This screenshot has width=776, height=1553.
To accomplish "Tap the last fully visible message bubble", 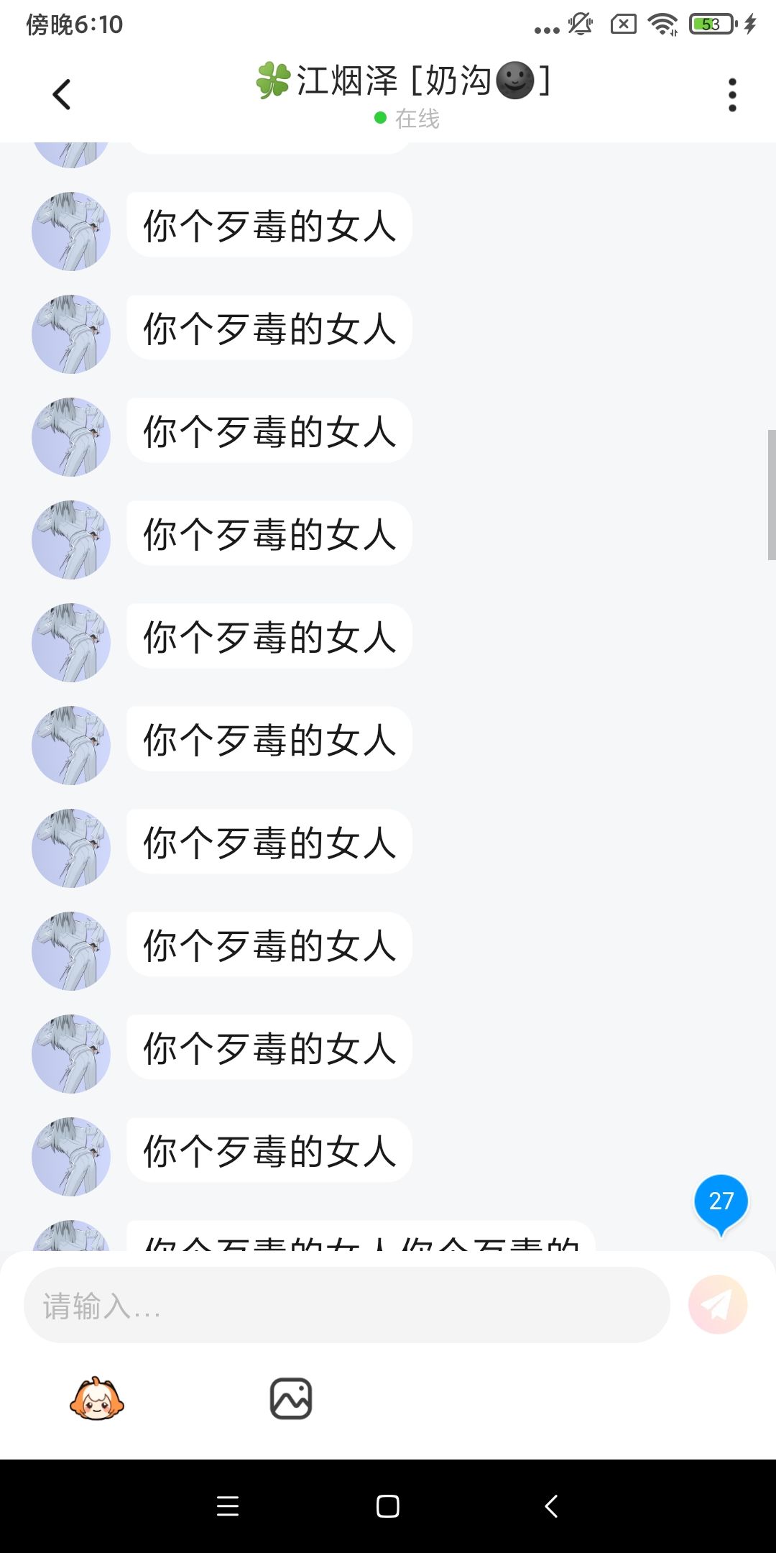I will click(269, 1150).
